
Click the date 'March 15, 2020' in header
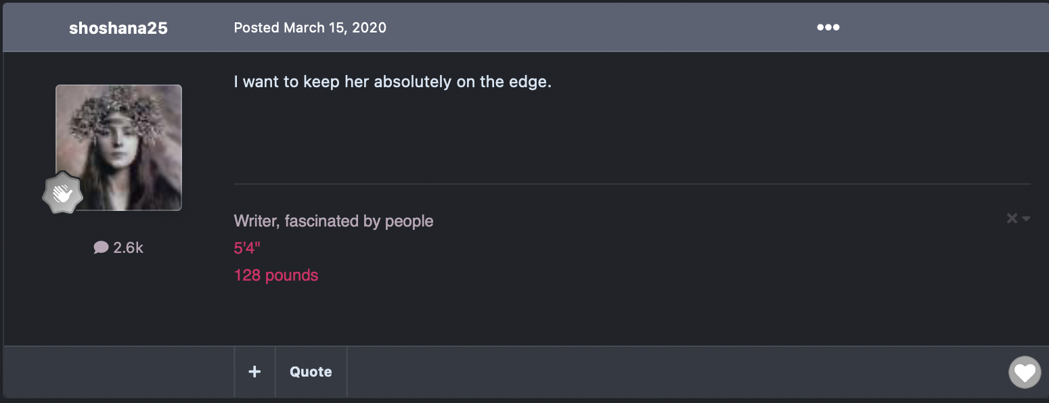pyautogui.click(x=335, y=28)
